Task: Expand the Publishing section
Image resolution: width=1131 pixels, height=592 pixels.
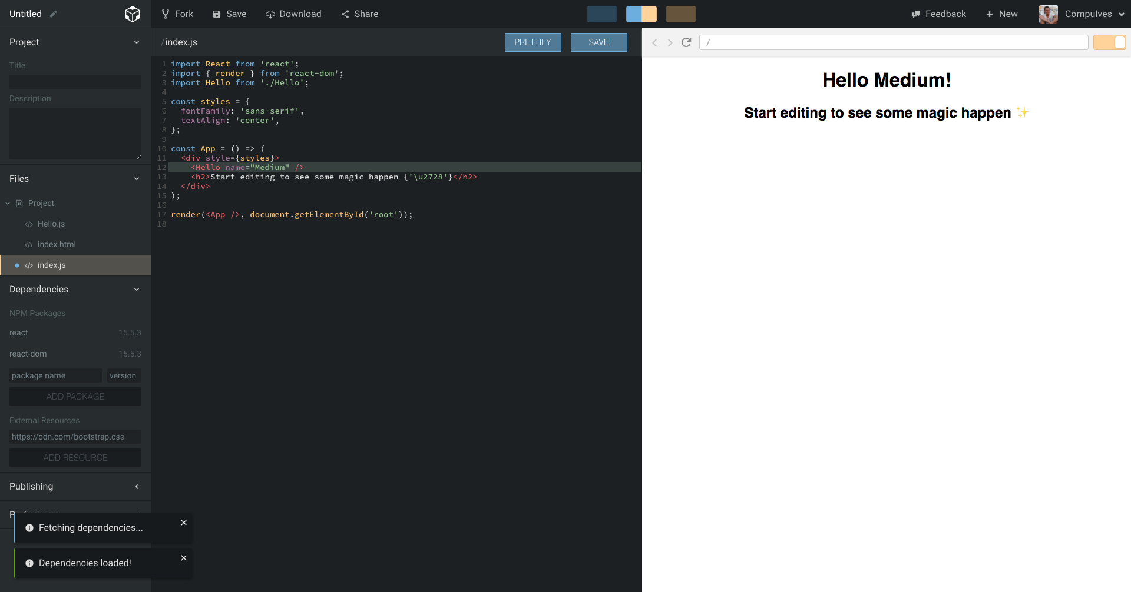Action: (137, 487)
